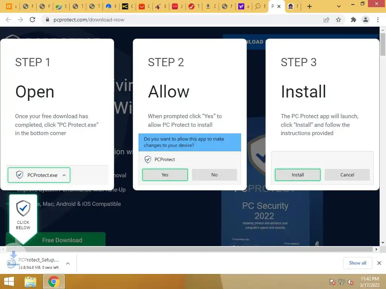This screenshot has width=386, height=289.
Task: Open the Chrome profile avatar
Action: (x=366, y=20)
